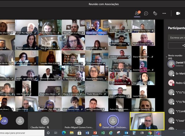185x136 pixels.
Task: Select Pedro G participant with PG avatar
Action: pyautogui.click(x=176, y=82)
